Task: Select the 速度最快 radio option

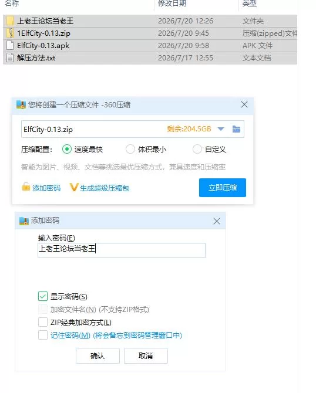Action: [x=67, y=150]
